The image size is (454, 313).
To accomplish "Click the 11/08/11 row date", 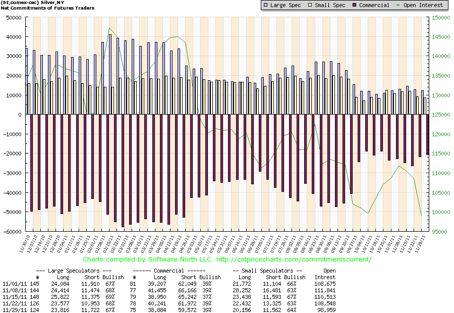I will pos(15,290).
